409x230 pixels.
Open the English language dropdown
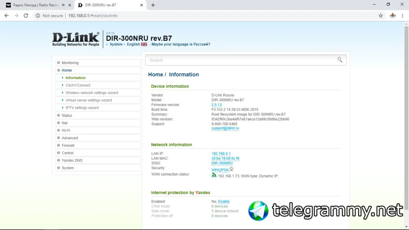tap(134, 44)
